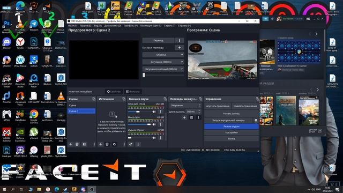Image resolution: width=343 pixels, height=193 pixels.
Task: Click Начать запись to start recording
Action: pyautogui.click(x=231, y=114)
